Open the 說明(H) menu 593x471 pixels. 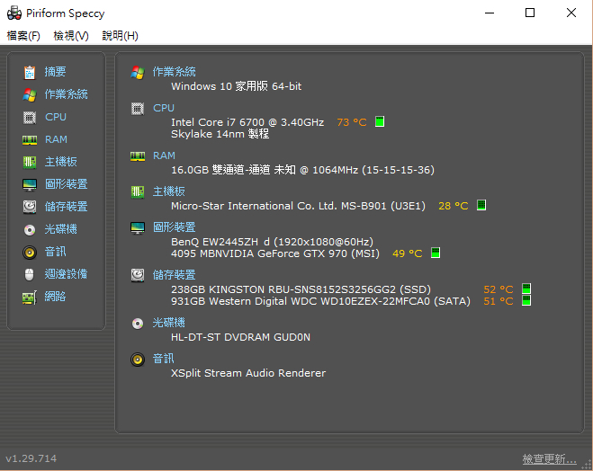coord(120,36)
